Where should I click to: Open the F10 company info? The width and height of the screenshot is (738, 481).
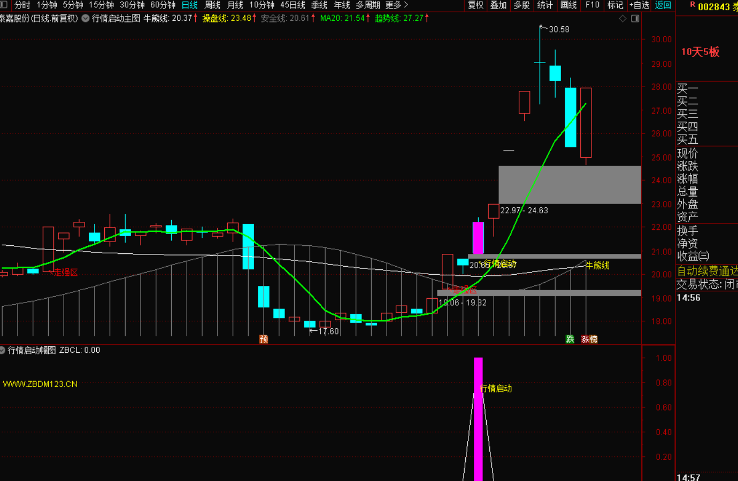pyautogui.click(x=592, y=5)
